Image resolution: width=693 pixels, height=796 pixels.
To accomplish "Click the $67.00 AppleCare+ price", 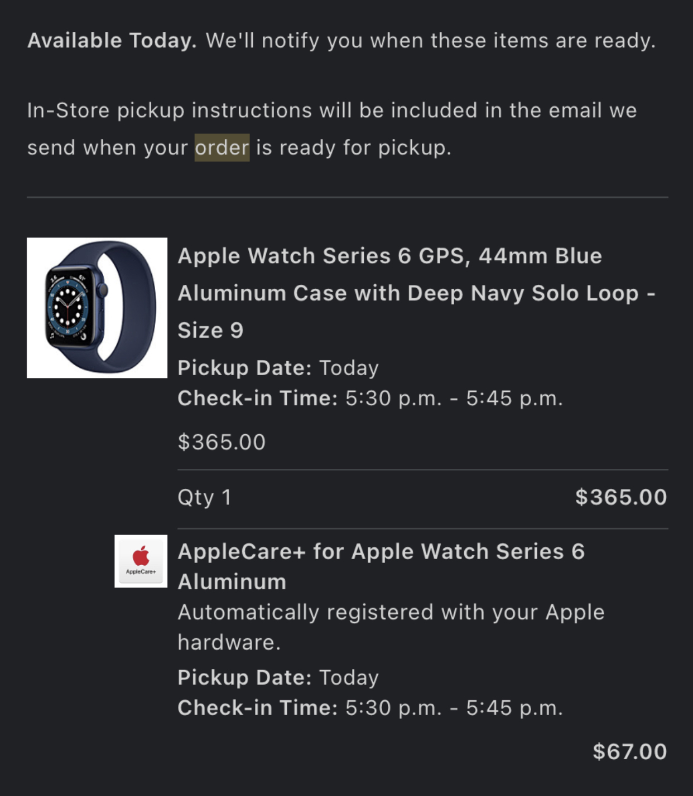I will pyautogui.click(x=630, y=751).
